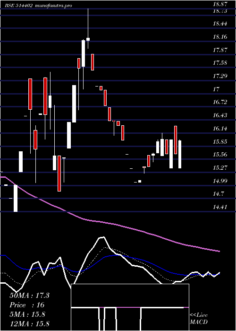Click the munafasutra.pro site label
The height and width of the screenshot is (331, 236).
[x=53, y=6]
